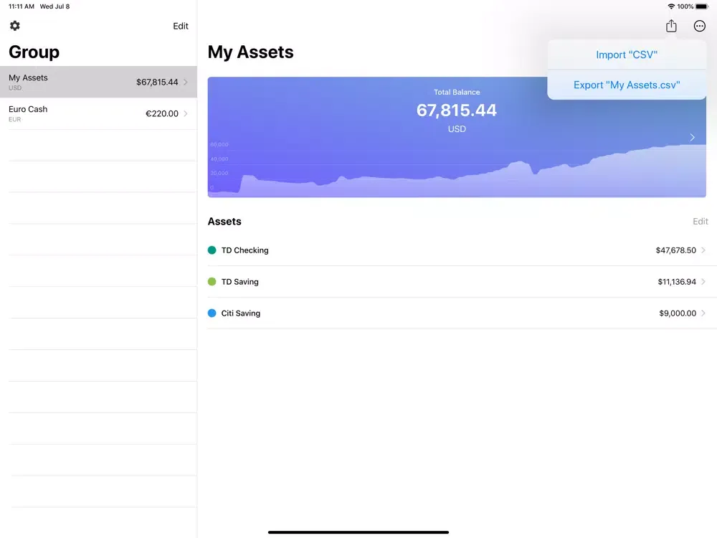717x538 pixels.
Task: Tap the blue Citi Saving color dot
Action: (x=212, y=313)
